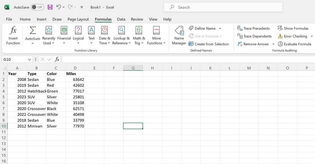Open Lookup & Reference functions icon

point(121,30)
